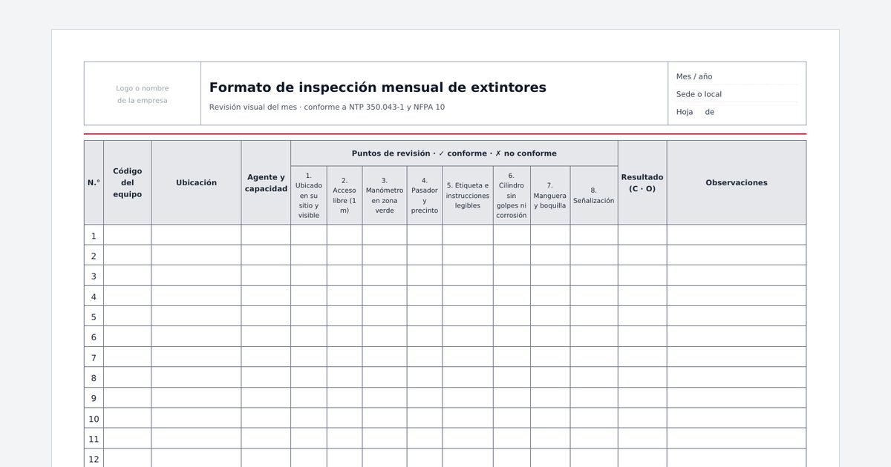Click row number 6
This screenshot has width=891, height=467.
pyautogui.click(x=94, y=337)
